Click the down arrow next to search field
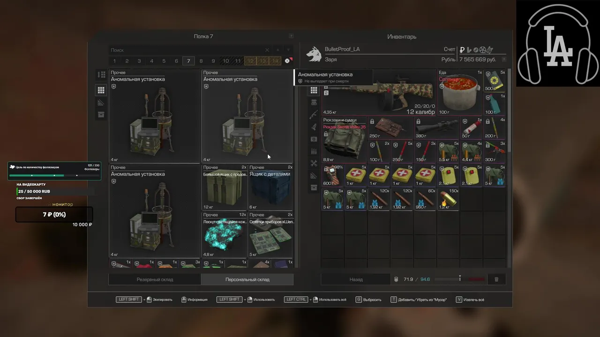The image size is (600, 337). point(288,50)
